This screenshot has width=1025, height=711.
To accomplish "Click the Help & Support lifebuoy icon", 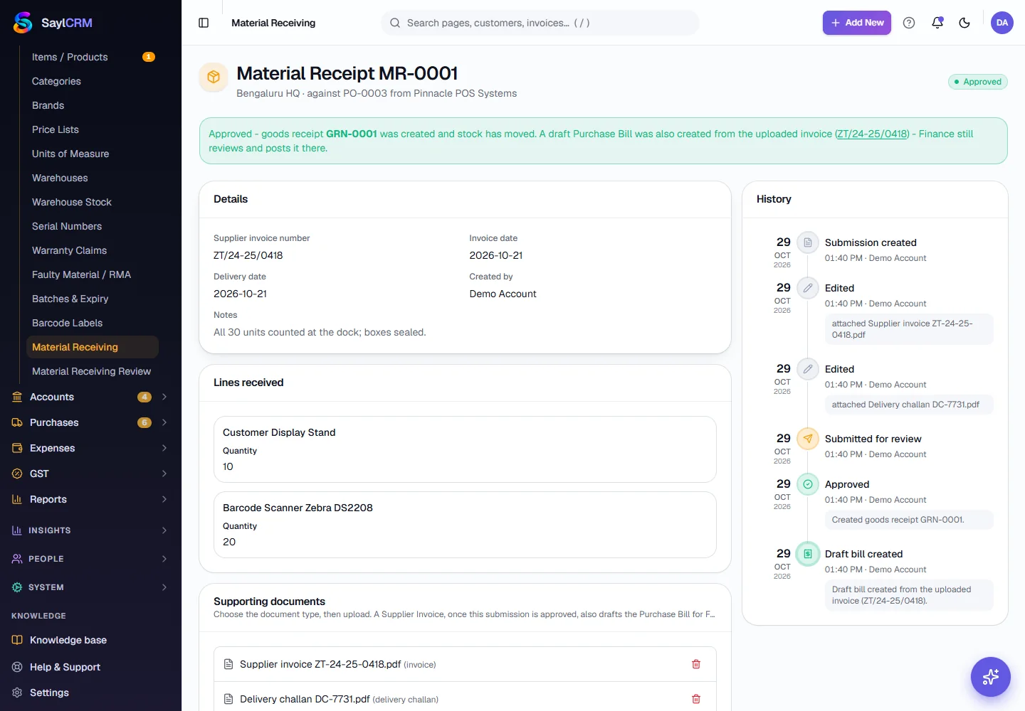I will coord(17,667).
